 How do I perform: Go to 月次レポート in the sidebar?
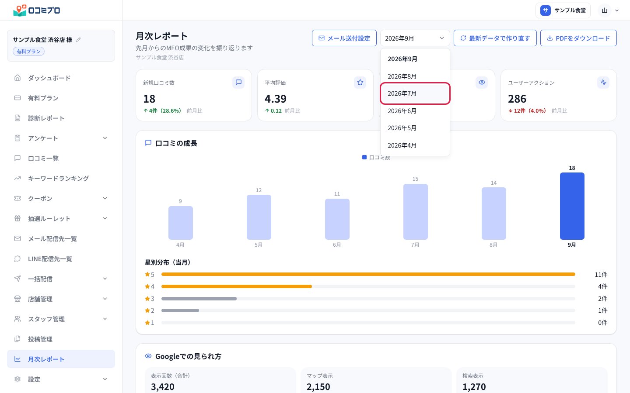[x=61, y=359]
